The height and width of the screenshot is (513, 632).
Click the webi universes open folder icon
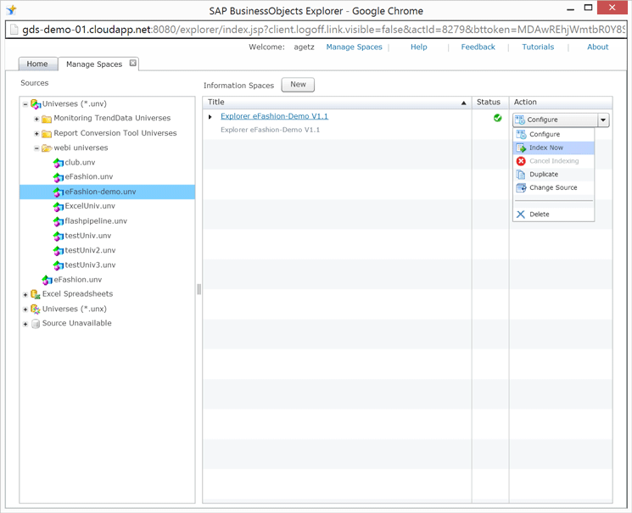(x=47, y=148)
